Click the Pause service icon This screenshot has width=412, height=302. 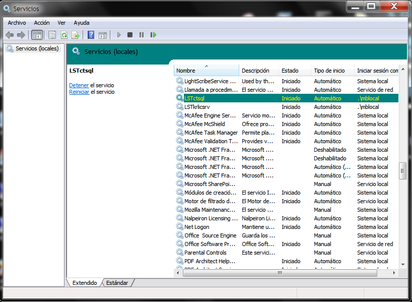click(142, 35)
